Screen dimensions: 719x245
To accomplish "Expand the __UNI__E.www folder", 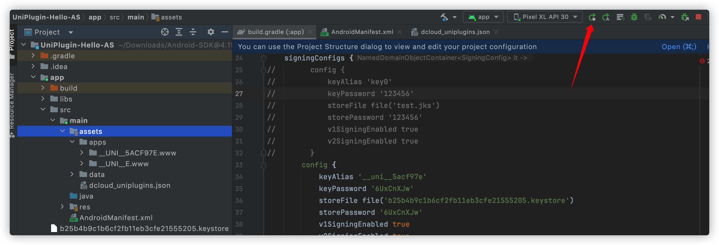I will pos(82,163).
